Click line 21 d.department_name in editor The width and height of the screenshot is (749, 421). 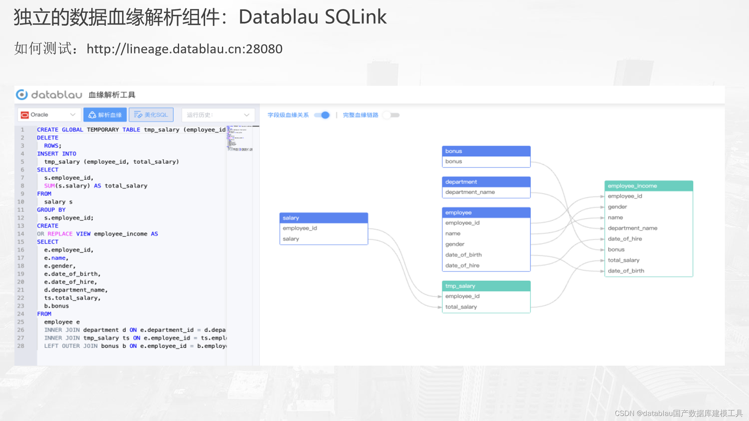tap(76, 290)
